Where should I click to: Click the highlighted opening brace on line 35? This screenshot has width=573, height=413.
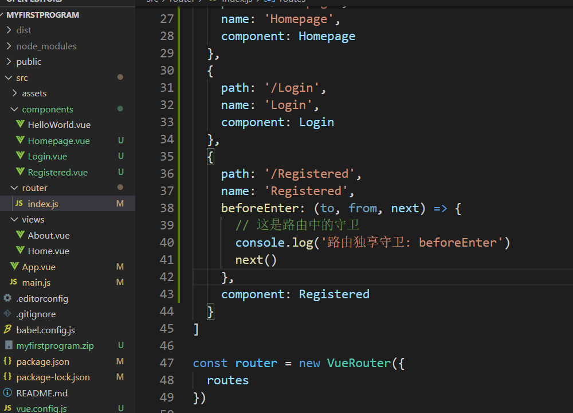(x=210, y=157)
